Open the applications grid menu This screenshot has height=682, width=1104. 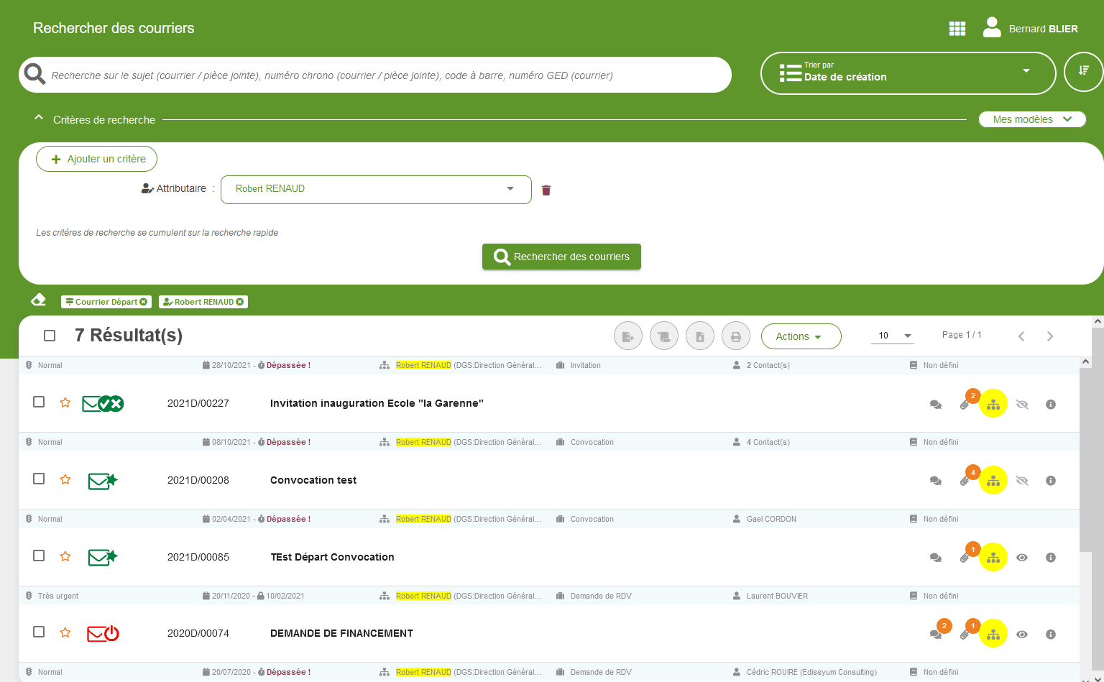tap(957, 29)
